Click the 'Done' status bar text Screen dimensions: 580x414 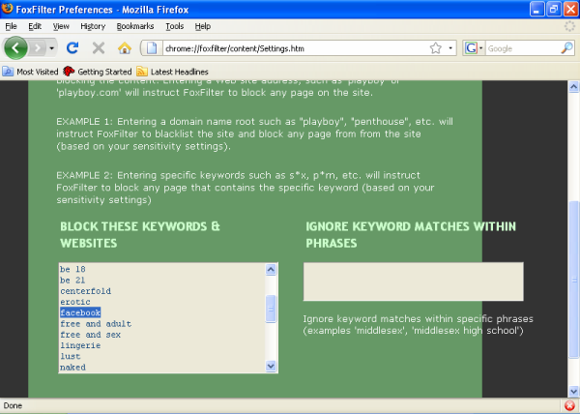tap(13, 406)
